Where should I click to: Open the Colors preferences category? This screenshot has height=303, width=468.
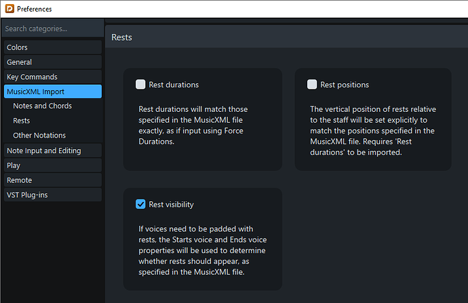click(x=52, y=47)
